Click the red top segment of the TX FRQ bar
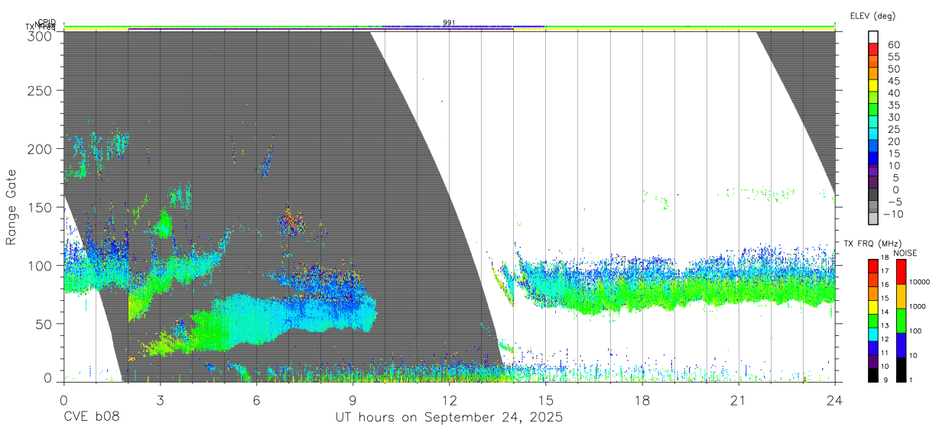 click(873, 266)
